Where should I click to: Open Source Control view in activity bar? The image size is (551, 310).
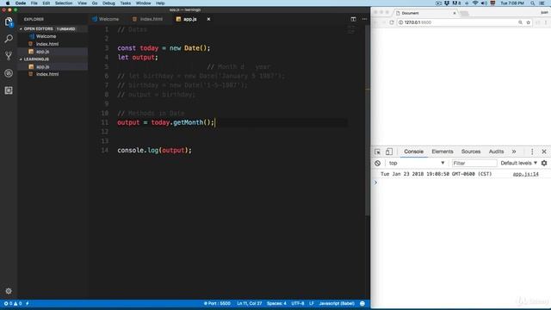pyautogui.click(x=9, y=55)
